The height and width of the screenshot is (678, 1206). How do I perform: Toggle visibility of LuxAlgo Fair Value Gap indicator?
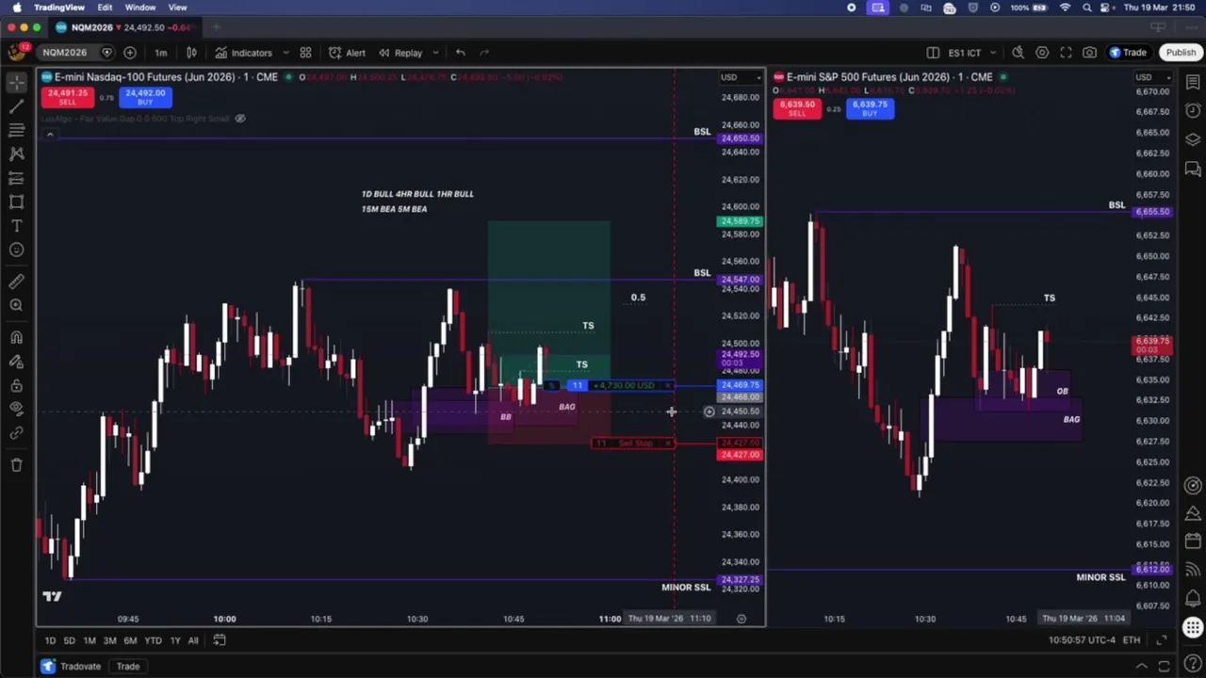point(240,119)
